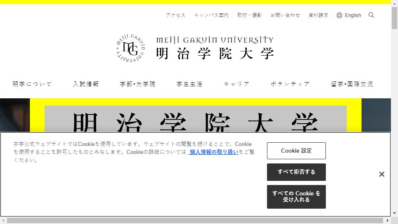This screenshot has width=398, height=224.
Task: Open アクセス link in top bar
Action: (x=176, y=15)
